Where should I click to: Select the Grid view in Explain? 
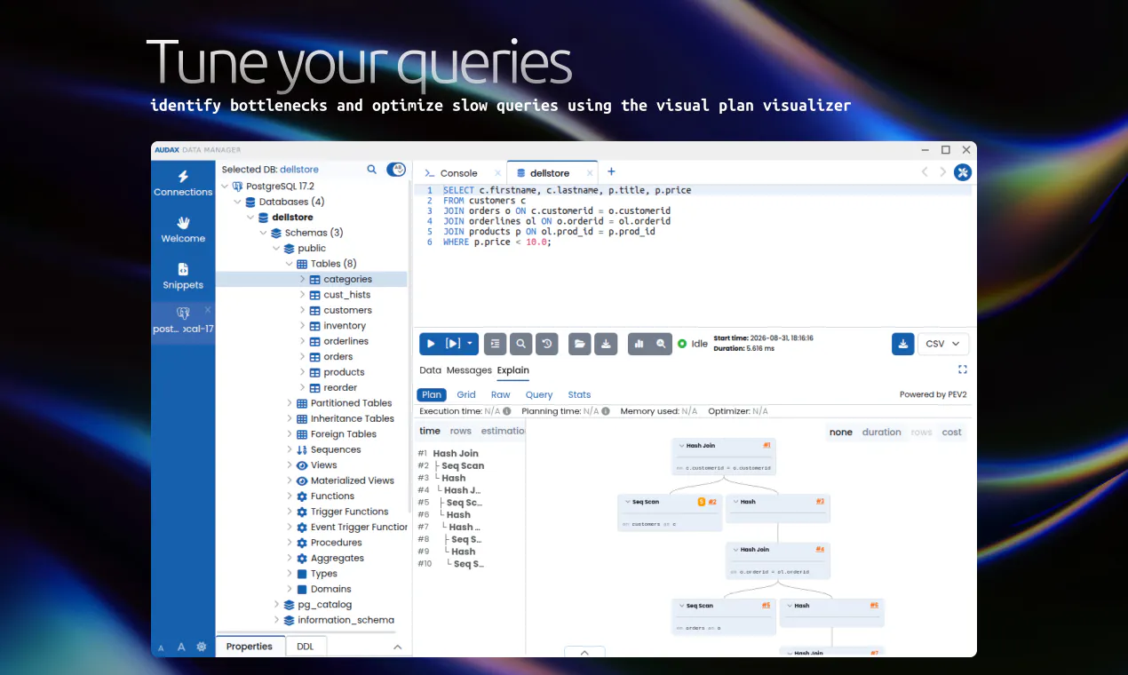click(466, 395)
